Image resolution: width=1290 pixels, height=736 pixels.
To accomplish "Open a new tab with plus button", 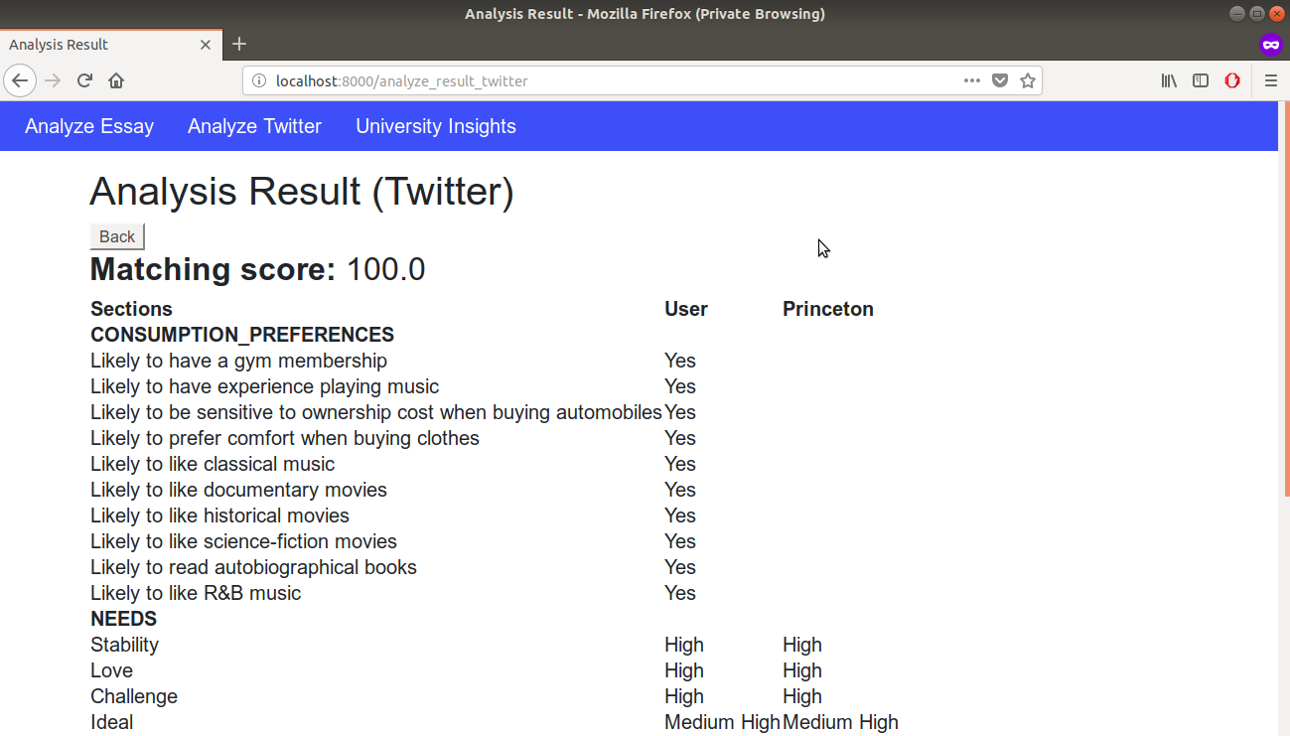I will point(239,44).
